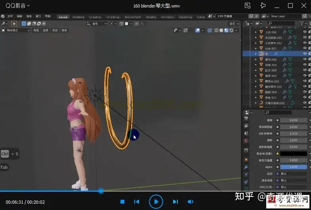Hide 角色.021 with its eye icon

[x=305, y=97]
